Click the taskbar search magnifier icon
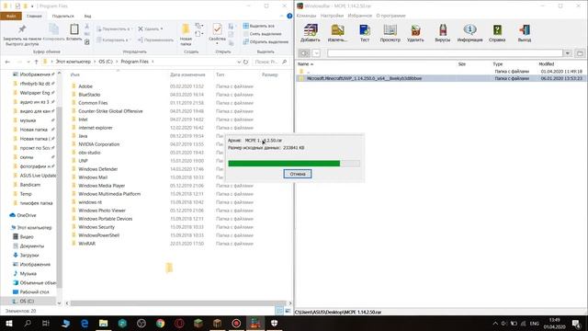 28,323
